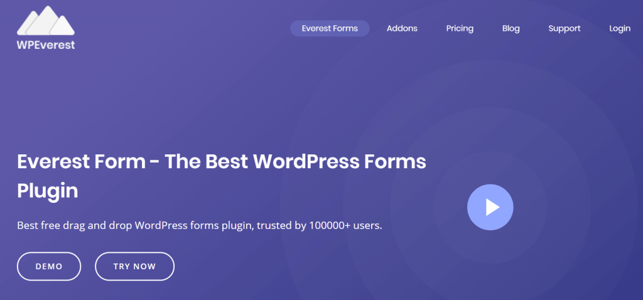Image resolution: width=643 pixels, height=300 pixels.
Task: Open the Pricing page
Action: pos(460,28)
